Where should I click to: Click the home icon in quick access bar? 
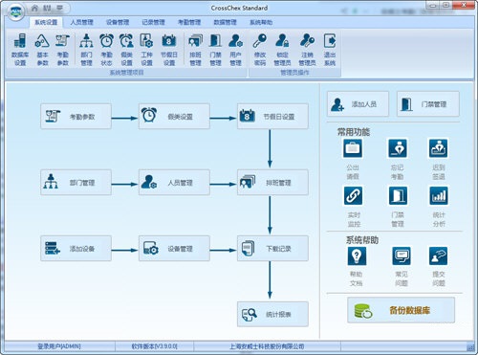[x=34, y=8]
